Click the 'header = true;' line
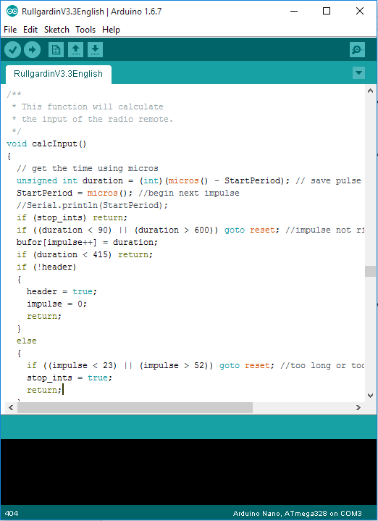 click(62, 291)
